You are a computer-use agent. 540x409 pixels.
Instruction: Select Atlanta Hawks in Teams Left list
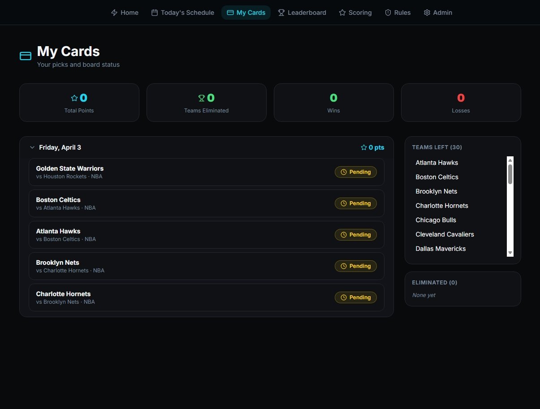point(436,163)
